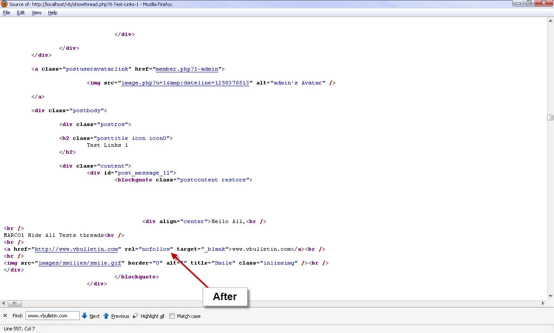
Task: Click the vertical scrollbar thumb
Action: (550, 117)
